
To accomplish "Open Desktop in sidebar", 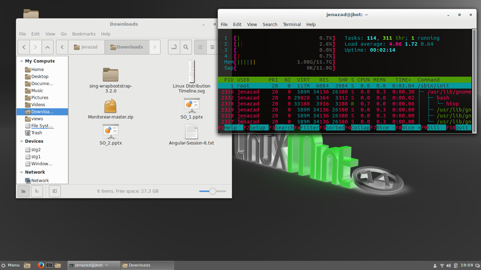I will (x=42, y=77).
